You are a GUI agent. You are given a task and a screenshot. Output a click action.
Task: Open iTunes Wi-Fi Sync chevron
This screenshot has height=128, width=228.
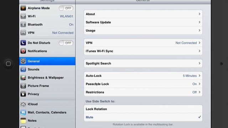pyautogui.click(x=199, y=51)
